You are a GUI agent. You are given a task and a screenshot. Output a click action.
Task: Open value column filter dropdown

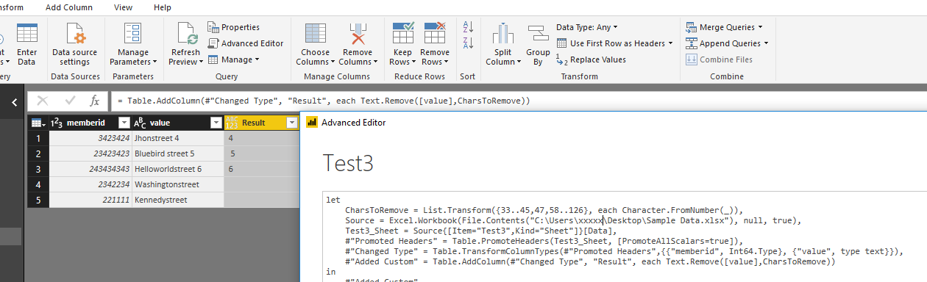click(216, 123)
